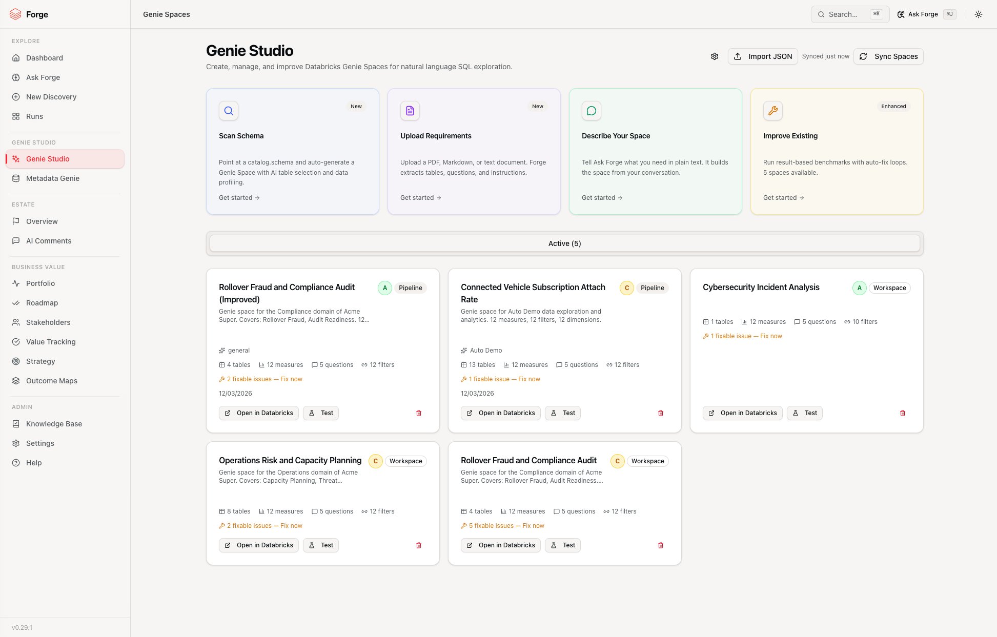
Task: Click grade A badge on Cybersecurity card
Action: (x=860, y=288)
